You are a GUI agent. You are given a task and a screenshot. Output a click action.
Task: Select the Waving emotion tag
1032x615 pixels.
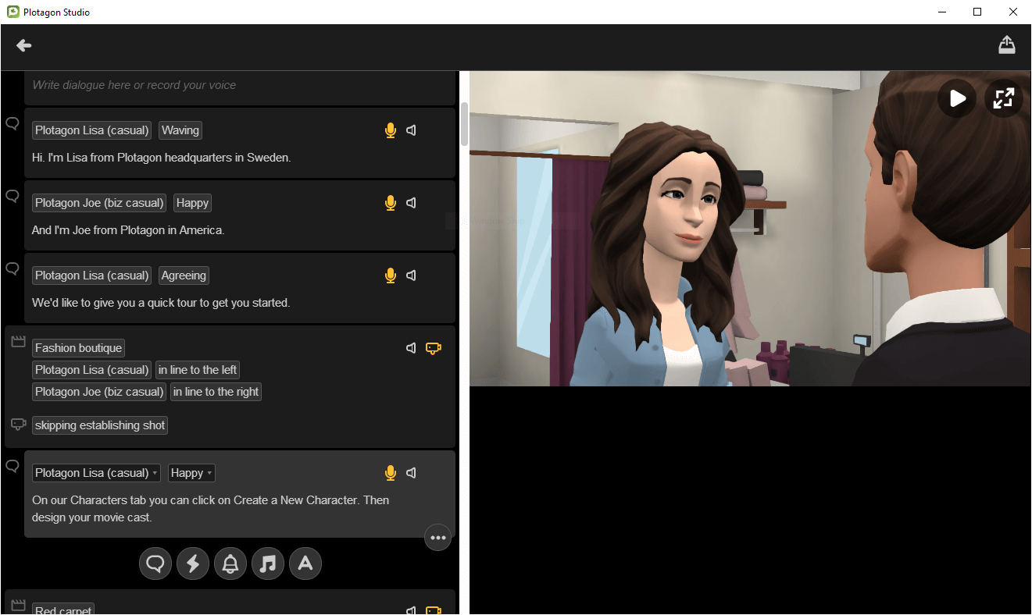point(180,130)
